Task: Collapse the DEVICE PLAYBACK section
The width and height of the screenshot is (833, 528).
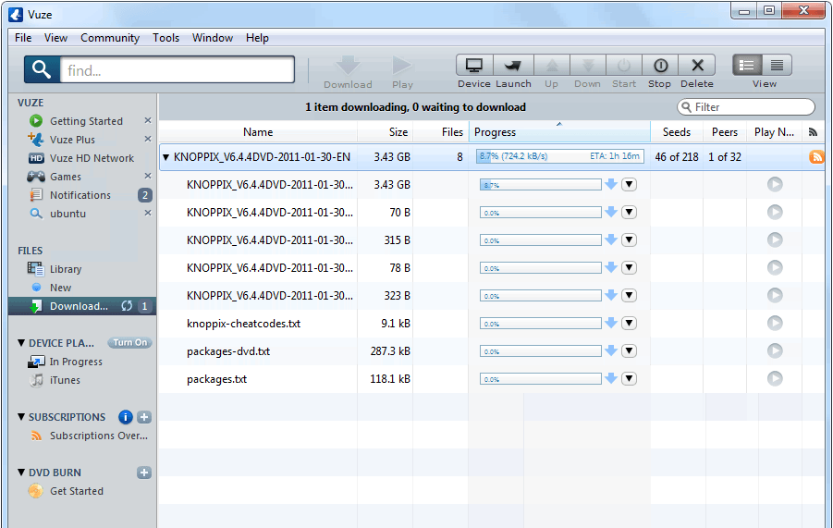Action: pos(21,343)
